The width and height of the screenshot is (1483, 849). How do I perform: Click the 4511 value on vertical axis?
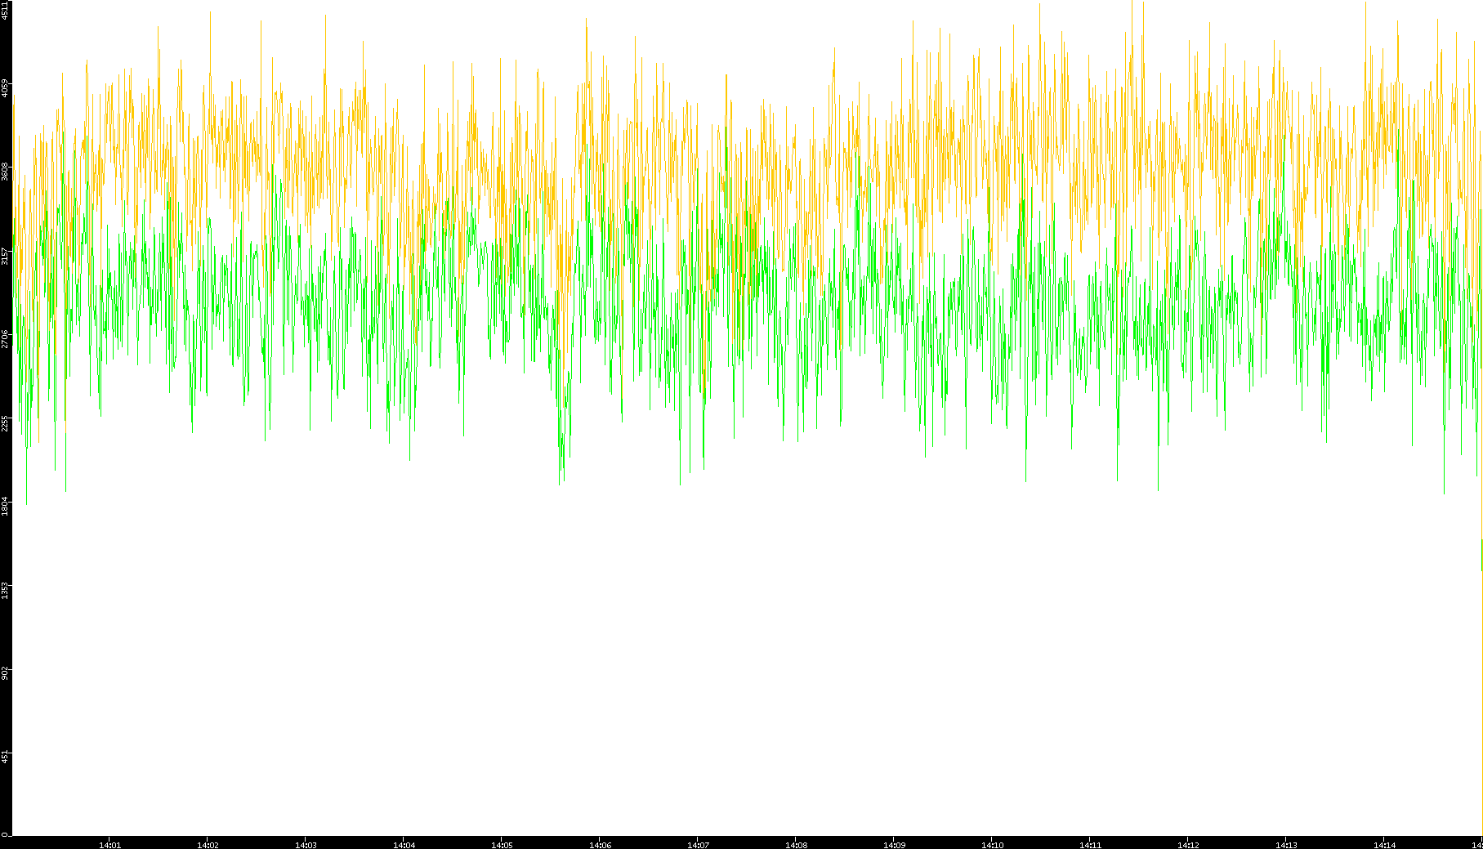pyautogui.click(x=6, y=11)
